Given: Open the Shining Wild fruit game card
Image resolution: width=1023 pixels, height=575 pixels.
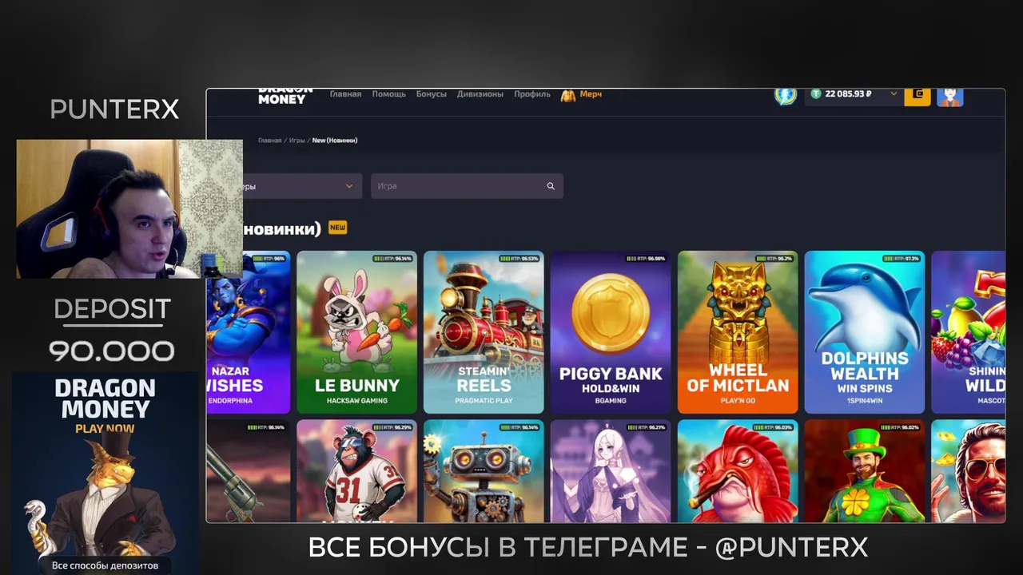Looking at the screenshot, I should pos(968,332).
